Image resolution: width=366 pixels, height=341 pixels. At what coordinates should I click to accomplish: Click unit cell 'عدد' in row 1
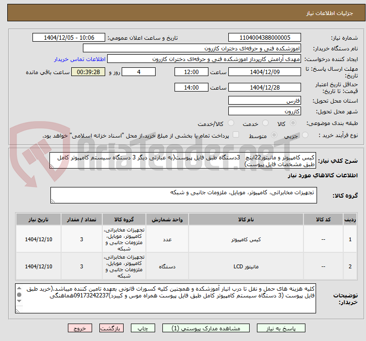click(167, 239)
